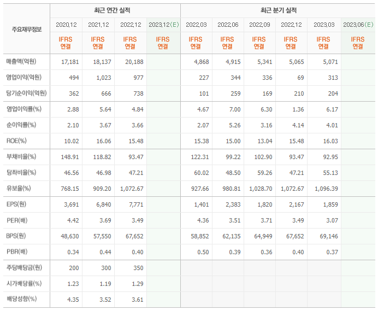
Task: Click the 2021.12 annual column header
Action: 98,25
